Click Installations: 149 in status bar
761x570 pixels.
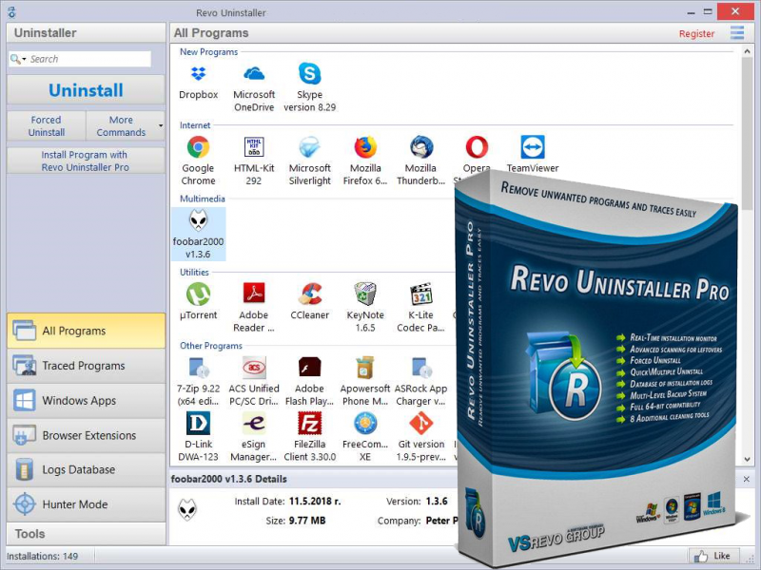tap(42, 556)
